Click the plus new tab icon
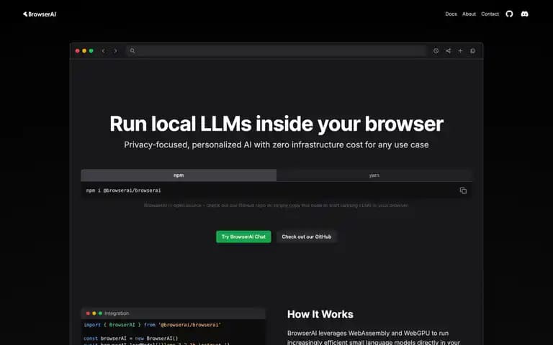 460,51
